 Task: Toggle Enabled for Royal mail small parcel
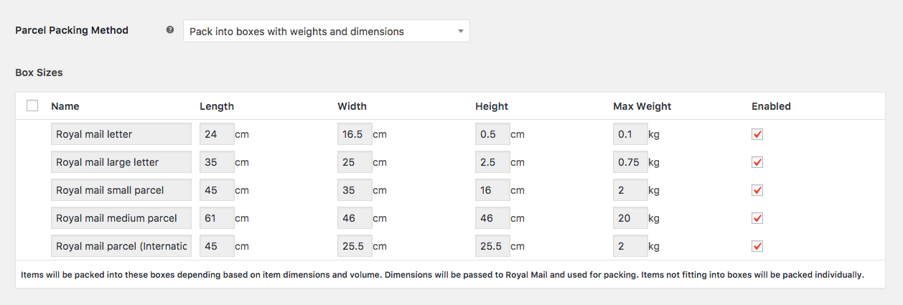click(757, 190)
